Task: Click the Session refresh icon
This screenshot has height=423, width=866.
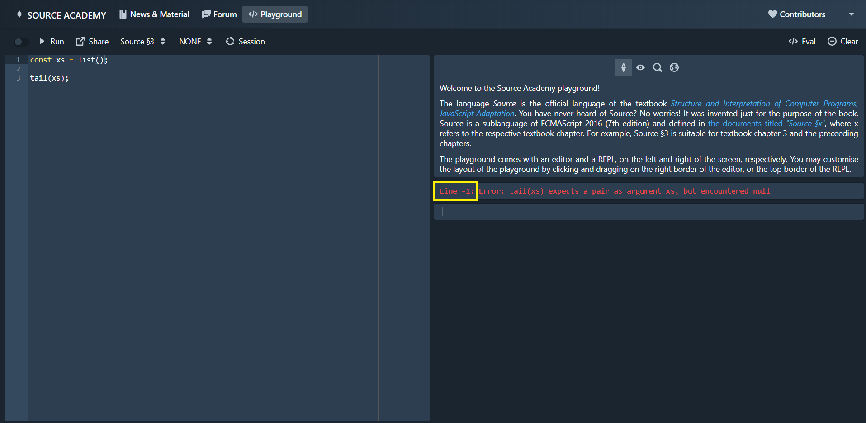Action: (230, 41)
